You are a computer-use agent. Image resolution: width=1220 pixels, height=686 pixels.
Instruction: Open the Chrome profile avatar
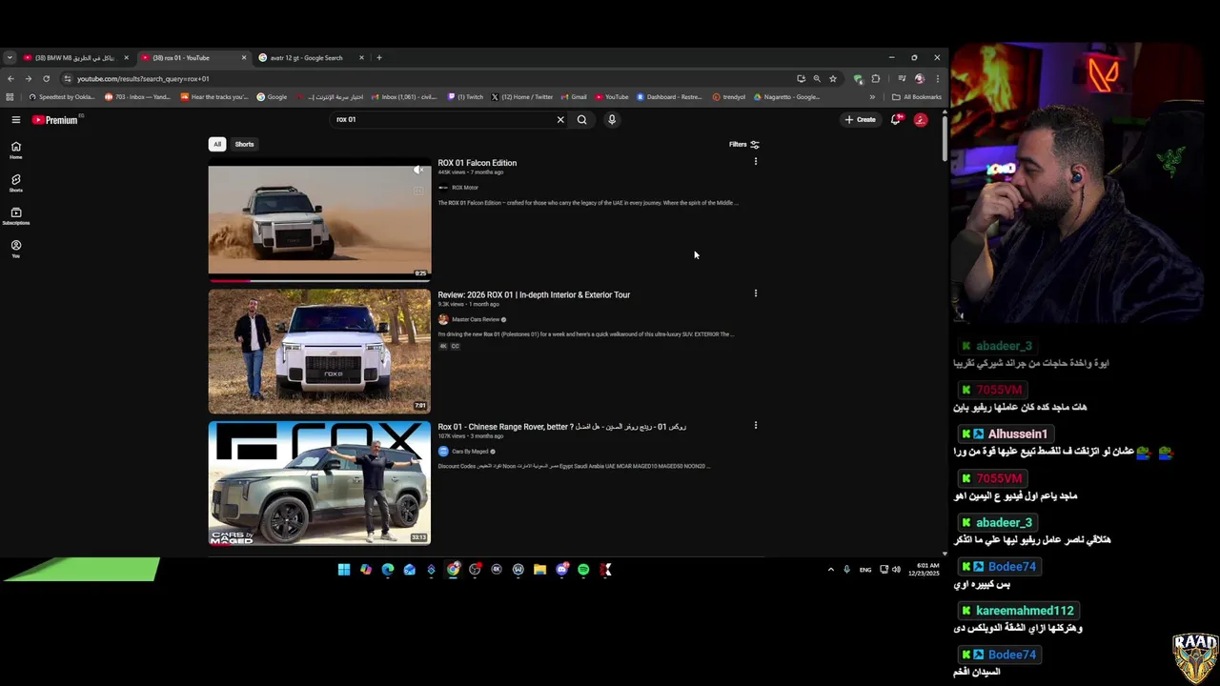point(920,79)
